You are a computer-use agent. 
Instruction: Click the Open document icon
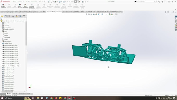[55, 2]
